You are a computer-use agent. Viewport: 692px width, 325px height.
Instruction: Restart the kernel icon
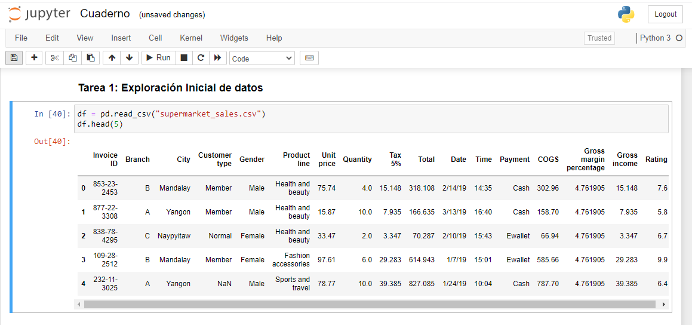click(x=201, y=58)
